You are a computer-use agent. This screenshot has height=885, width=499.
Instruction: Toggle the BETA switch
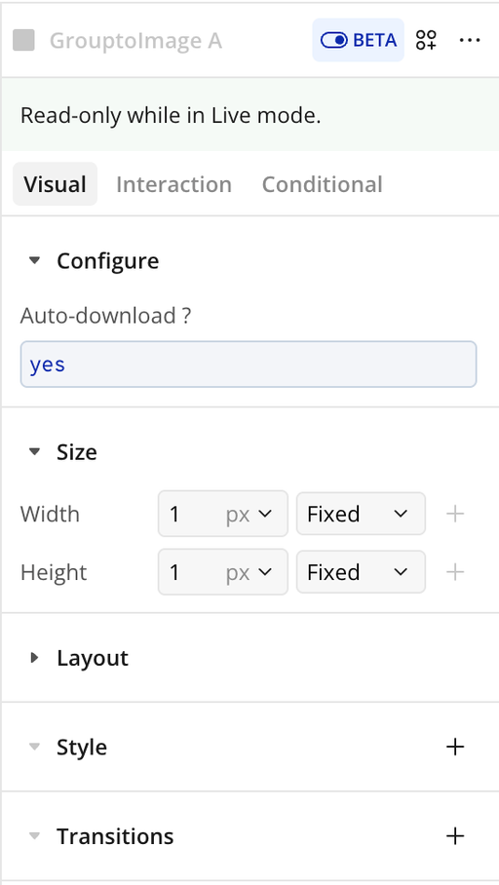[358, 40]
